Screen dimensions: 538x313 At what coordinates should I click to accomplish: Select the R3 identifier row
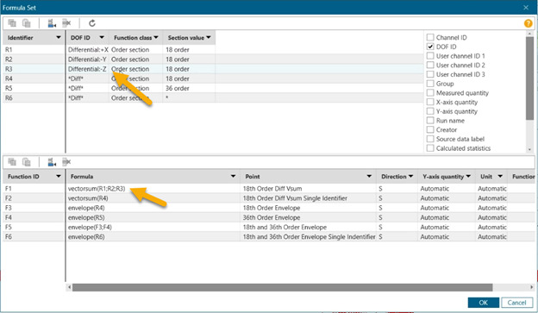(34, 69)
